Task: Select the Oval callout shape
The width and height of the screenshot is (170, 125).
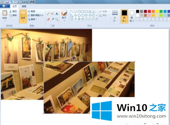Action: click(x=90, y=19)
